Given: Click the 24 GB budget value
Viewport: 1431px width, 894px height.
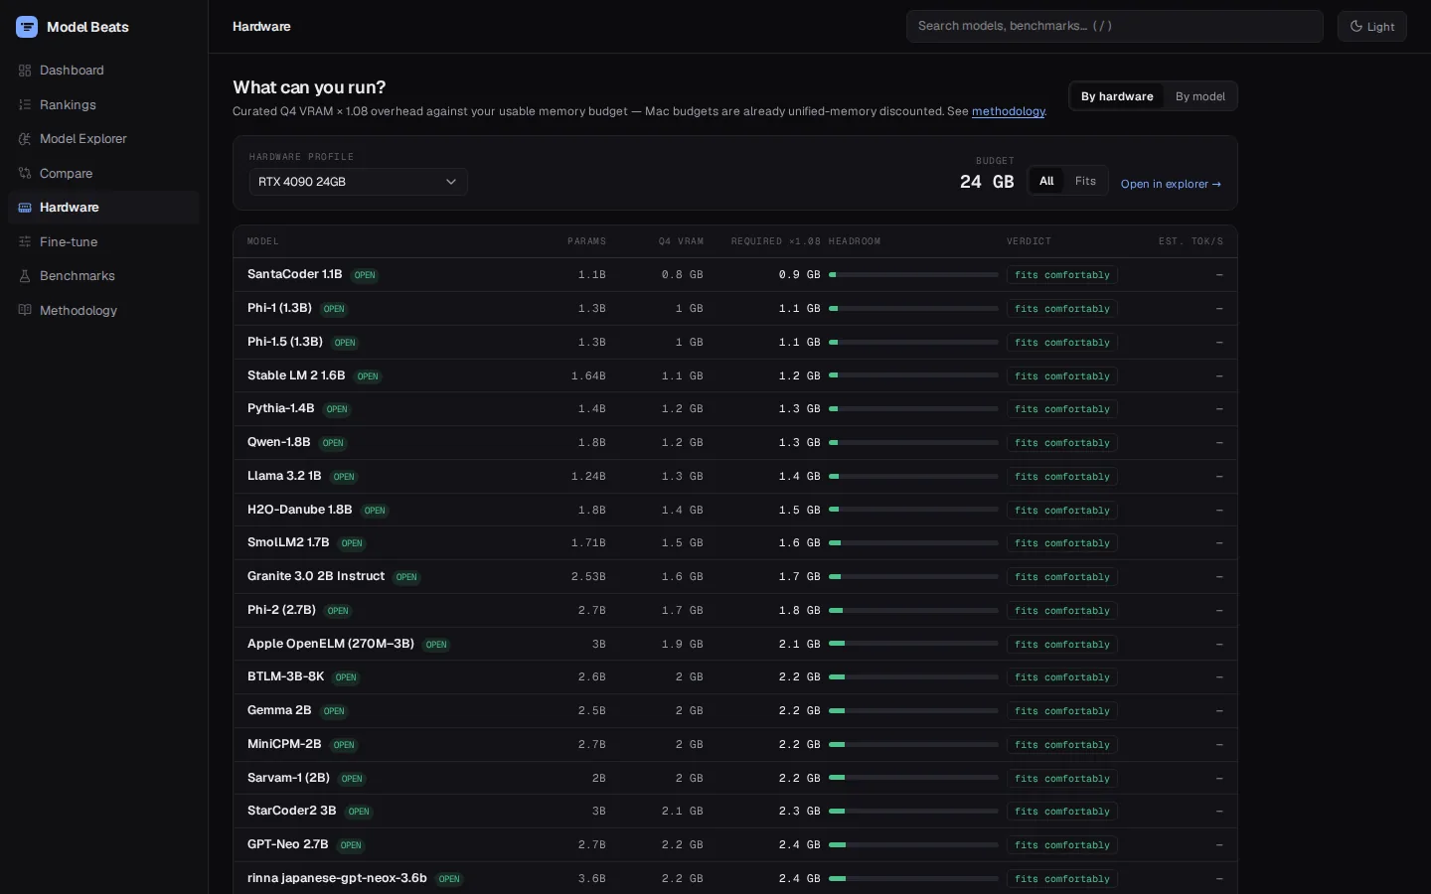Looking at the screenshot, I should click(987, 182).
